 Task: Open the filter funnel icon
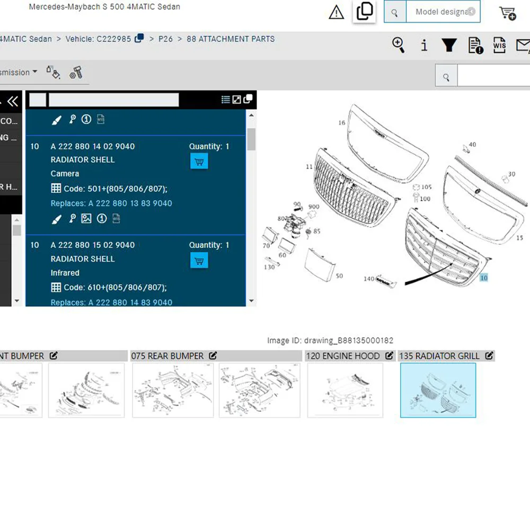tap(449, 45)
